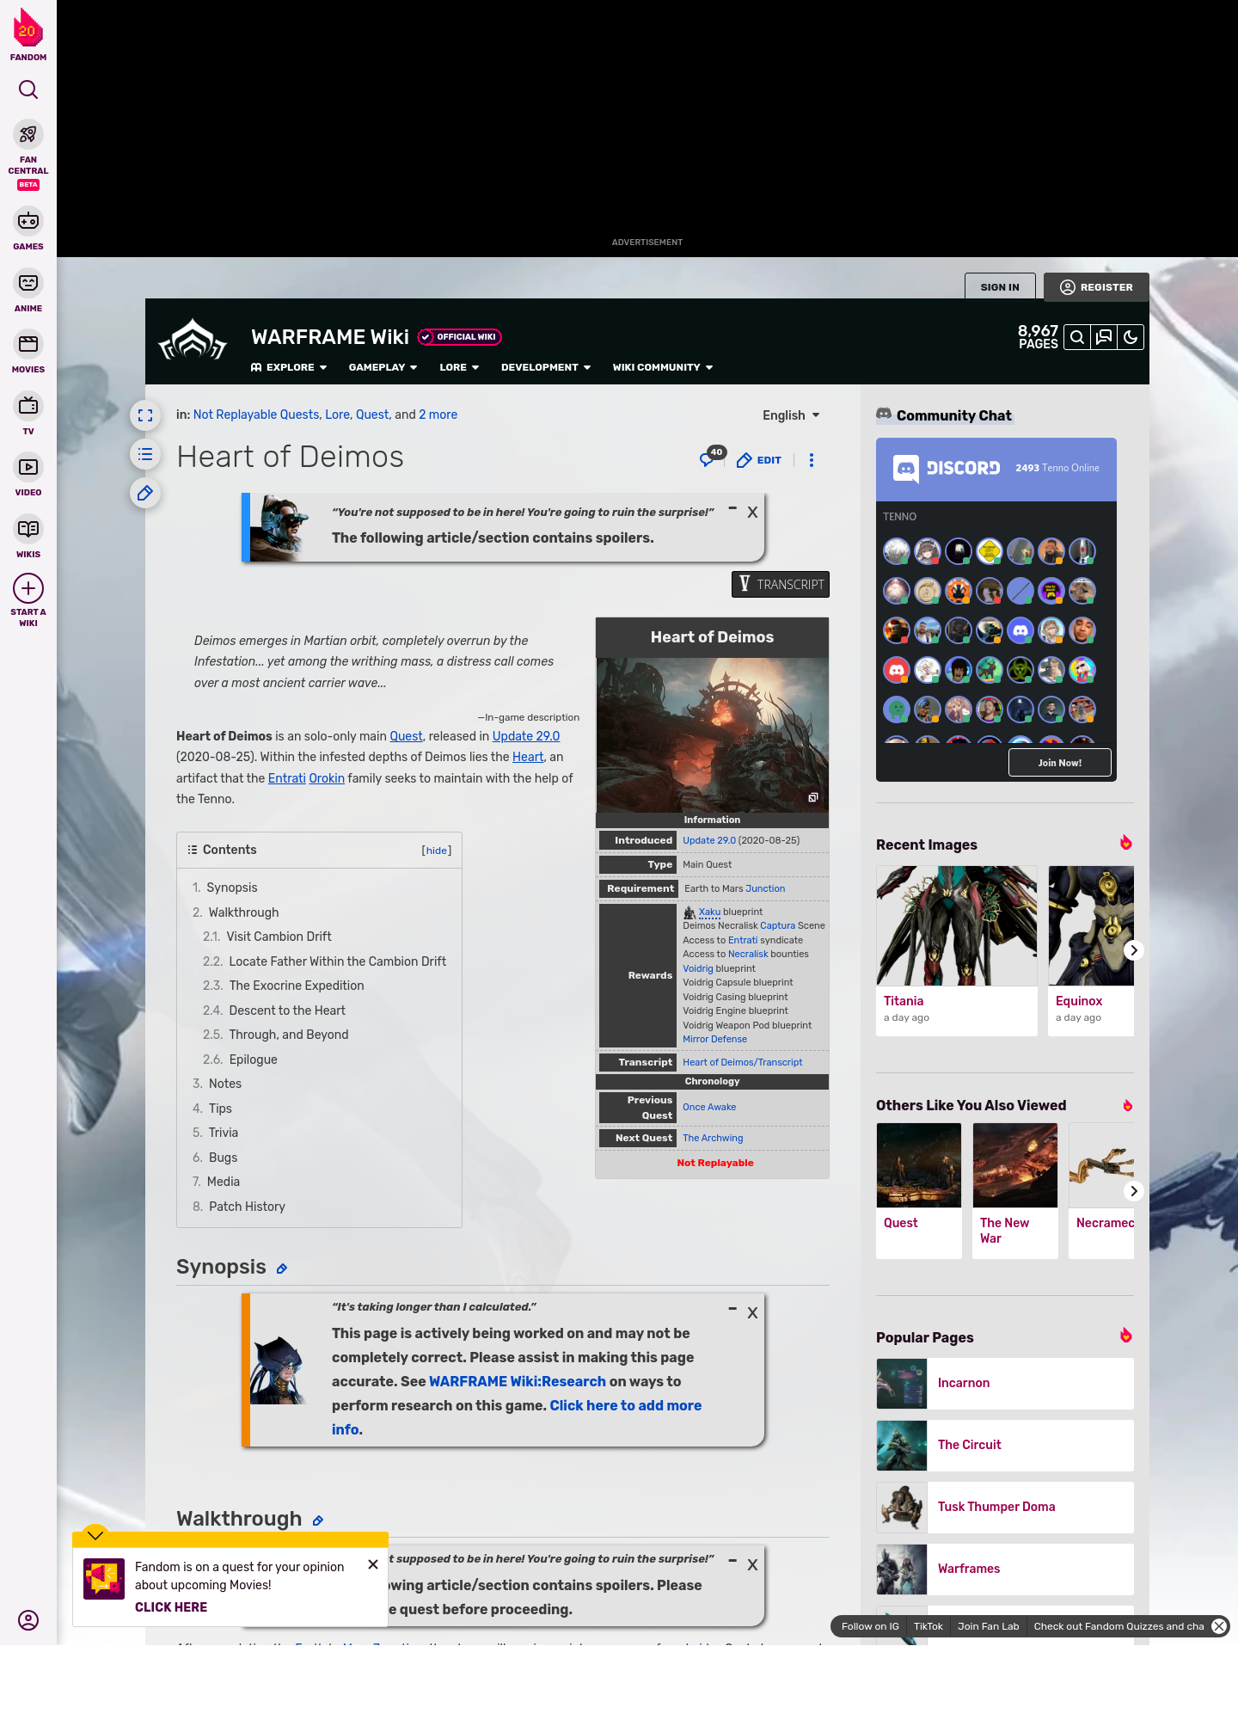This screenshot has height=1720, width=1238.
Task: Hide the Contents table
Action: (x=437, y=851)
